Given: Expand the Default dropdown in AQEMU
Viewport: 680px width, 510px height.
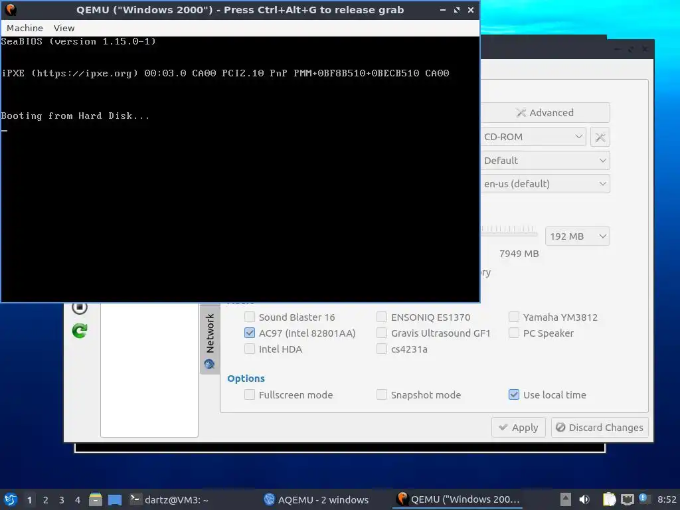Looking at the screenshot, I should [x=545, y=161].
